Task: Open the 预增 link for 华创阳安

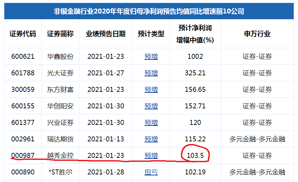Action: pyautogui.click(x=151, y=106)
